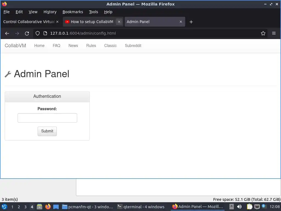Click the show desktop icon in the taskbar
The image size is (281, 211).
[x=56, y=207]
